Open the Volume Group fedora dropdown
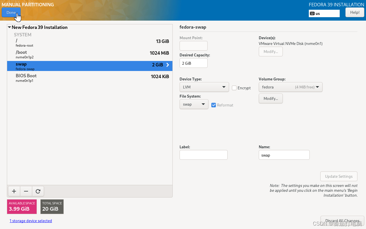This screenshot has height=229, width=366. pos(291,87)
